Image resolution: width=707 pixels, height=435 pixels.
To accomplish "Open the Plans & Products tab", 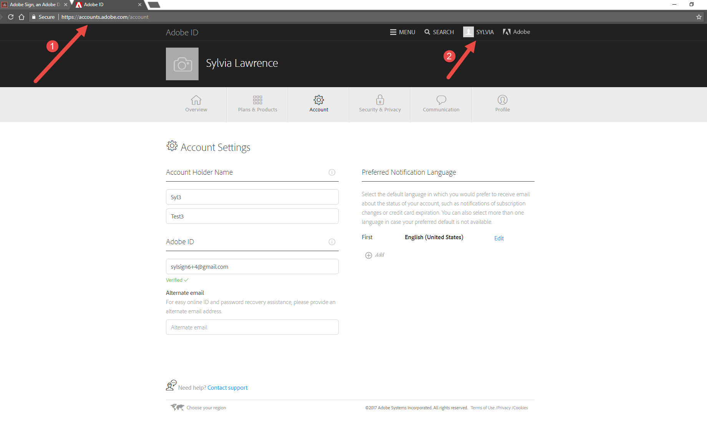I will (x=258, y=104).
